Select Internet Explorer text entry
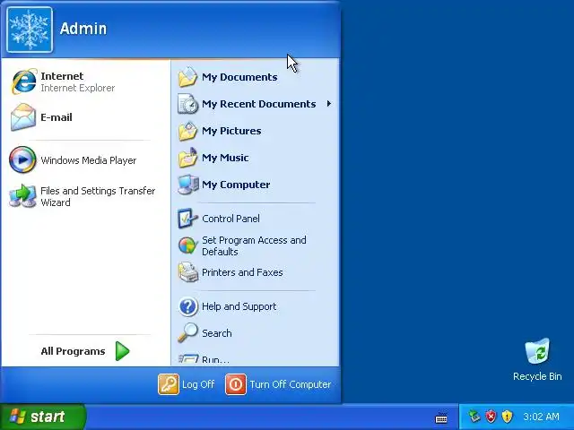 78,88
